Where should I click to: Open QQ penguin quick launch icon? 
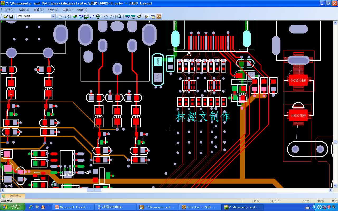pos(43,207)
